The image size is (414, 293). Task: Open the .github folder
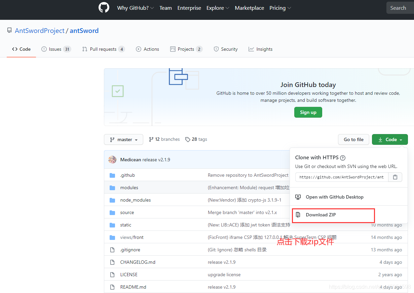(127, 175)
